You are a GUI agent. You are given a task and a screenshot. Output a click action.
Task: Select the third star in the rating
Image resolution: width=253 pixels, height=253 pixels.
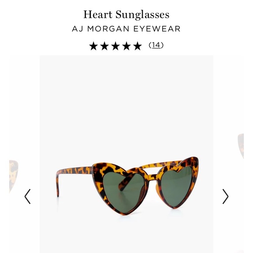coord(116,46)
